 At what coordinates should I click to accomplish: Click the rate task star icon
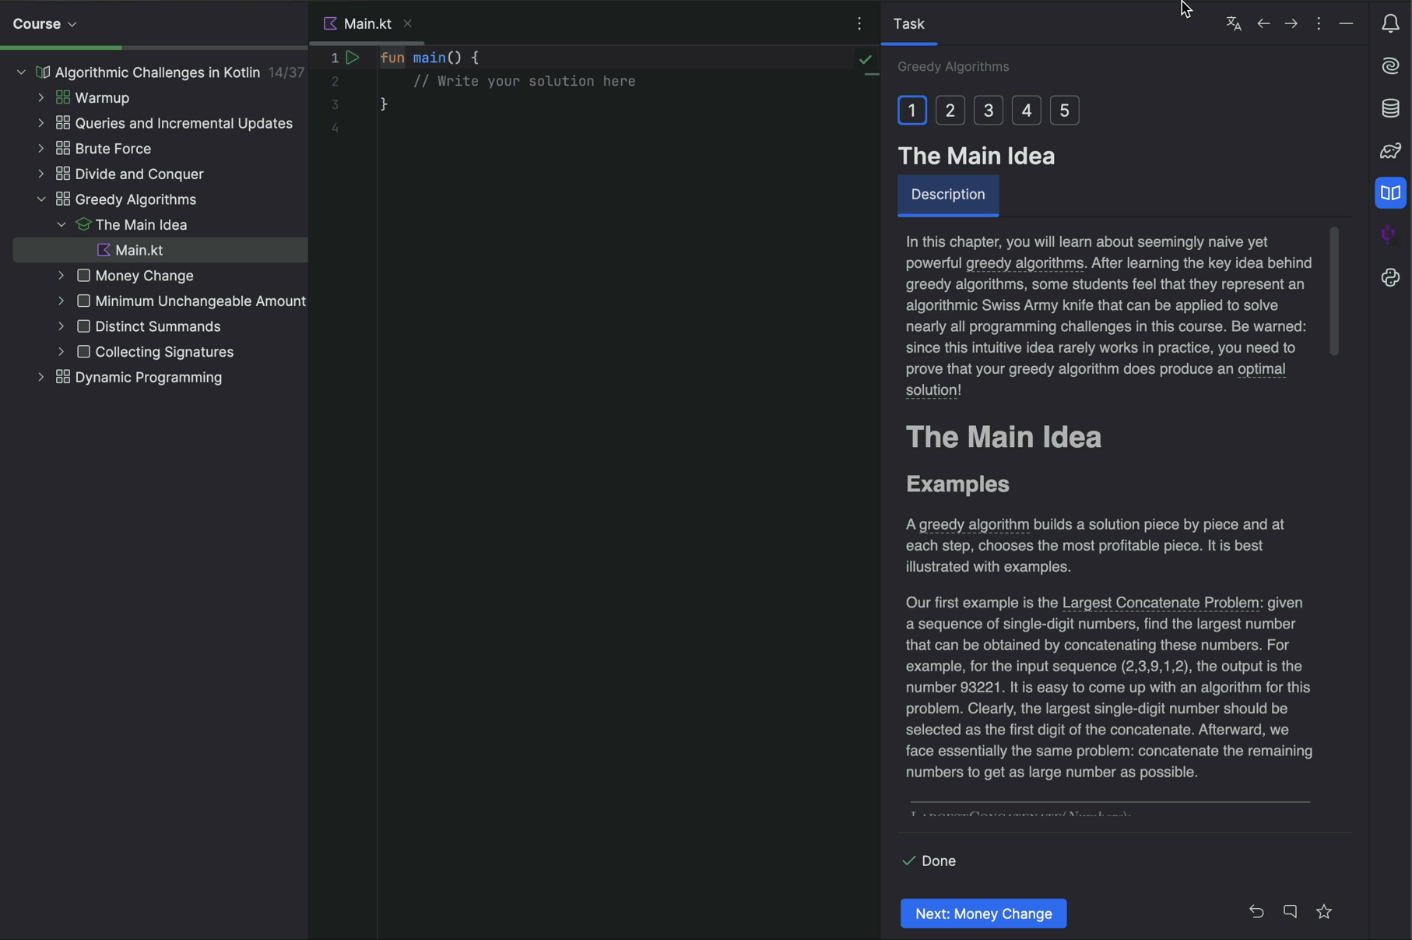pyautogui.click(x=1324, y=911)
